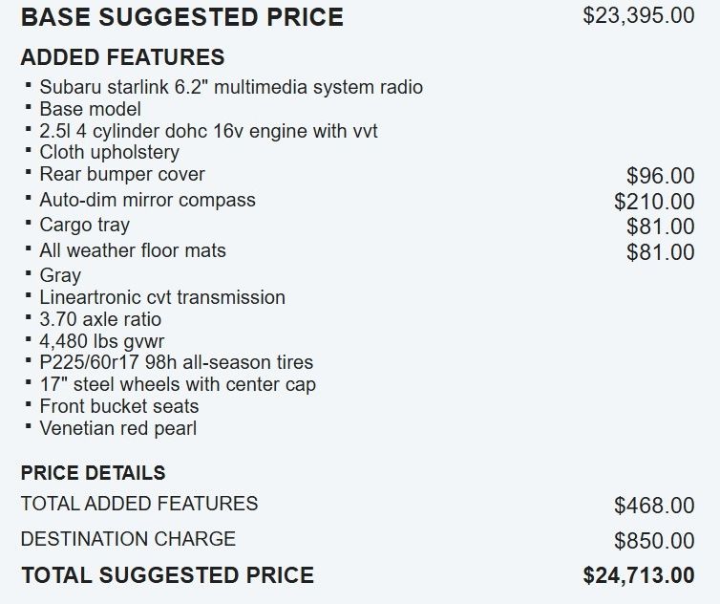The width and height of the screenshot is (720, 604).
Task: Click the Cargo tray feature
Action: click(x=84, y=225)
